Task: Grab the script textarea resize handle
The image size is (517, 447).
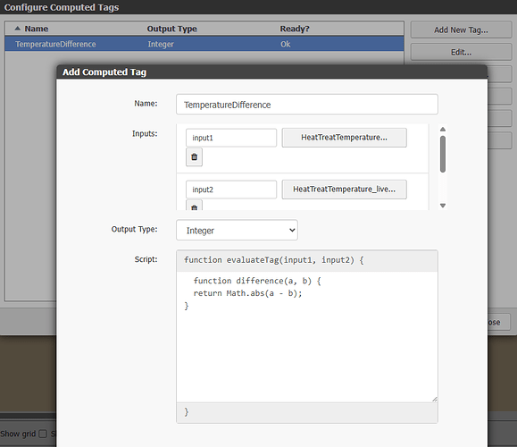Action: (435, 399)
